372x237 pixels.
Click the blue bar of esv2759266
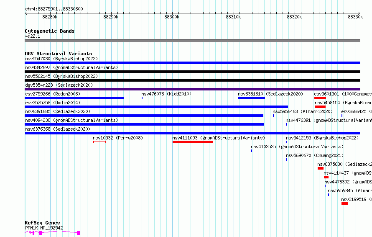(x=74, y=98)
